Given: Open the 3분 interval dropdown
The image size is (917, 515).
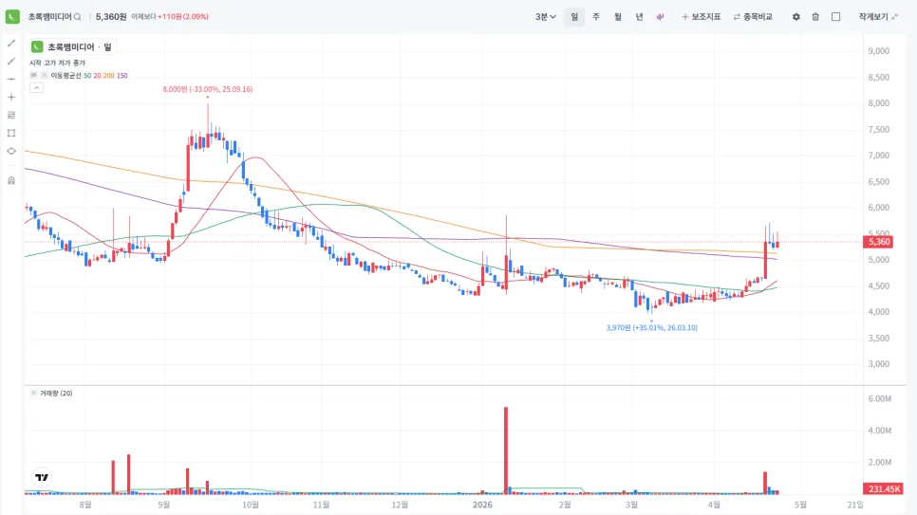Looking at the screenshot, I should 545,17.
